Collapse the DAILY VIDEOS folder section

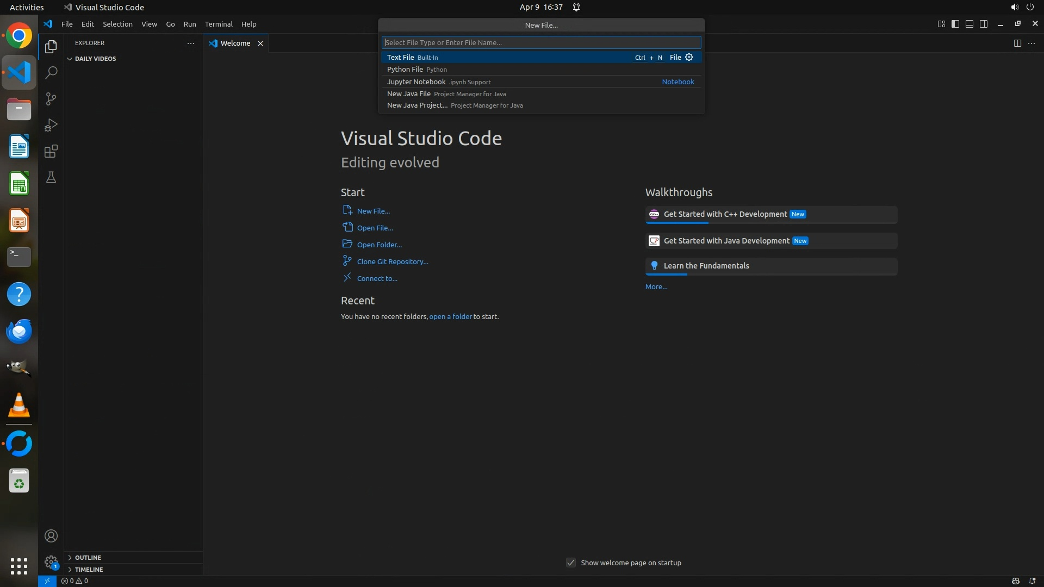(95, 59)
